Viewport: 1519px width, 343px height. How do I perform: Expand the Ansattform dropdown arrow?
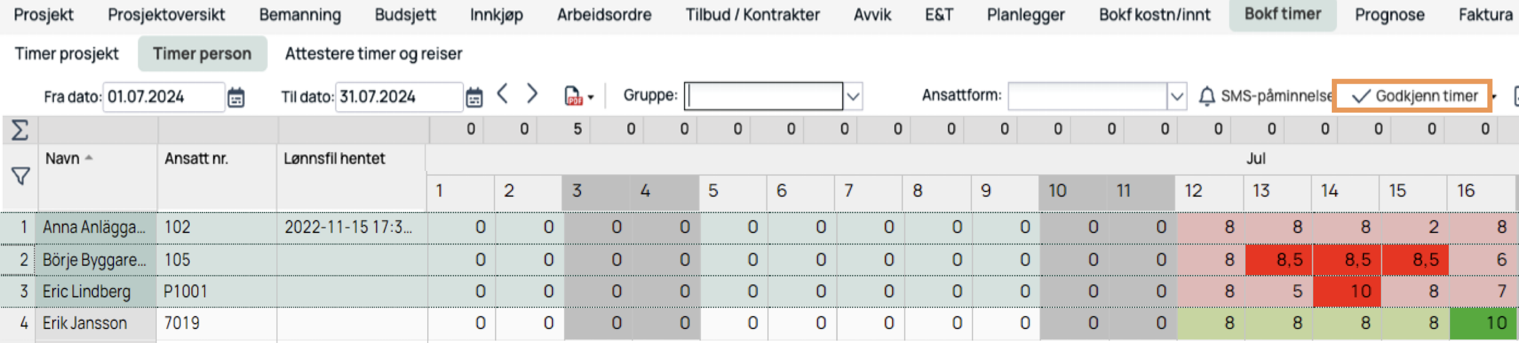tap(1177, 96)
